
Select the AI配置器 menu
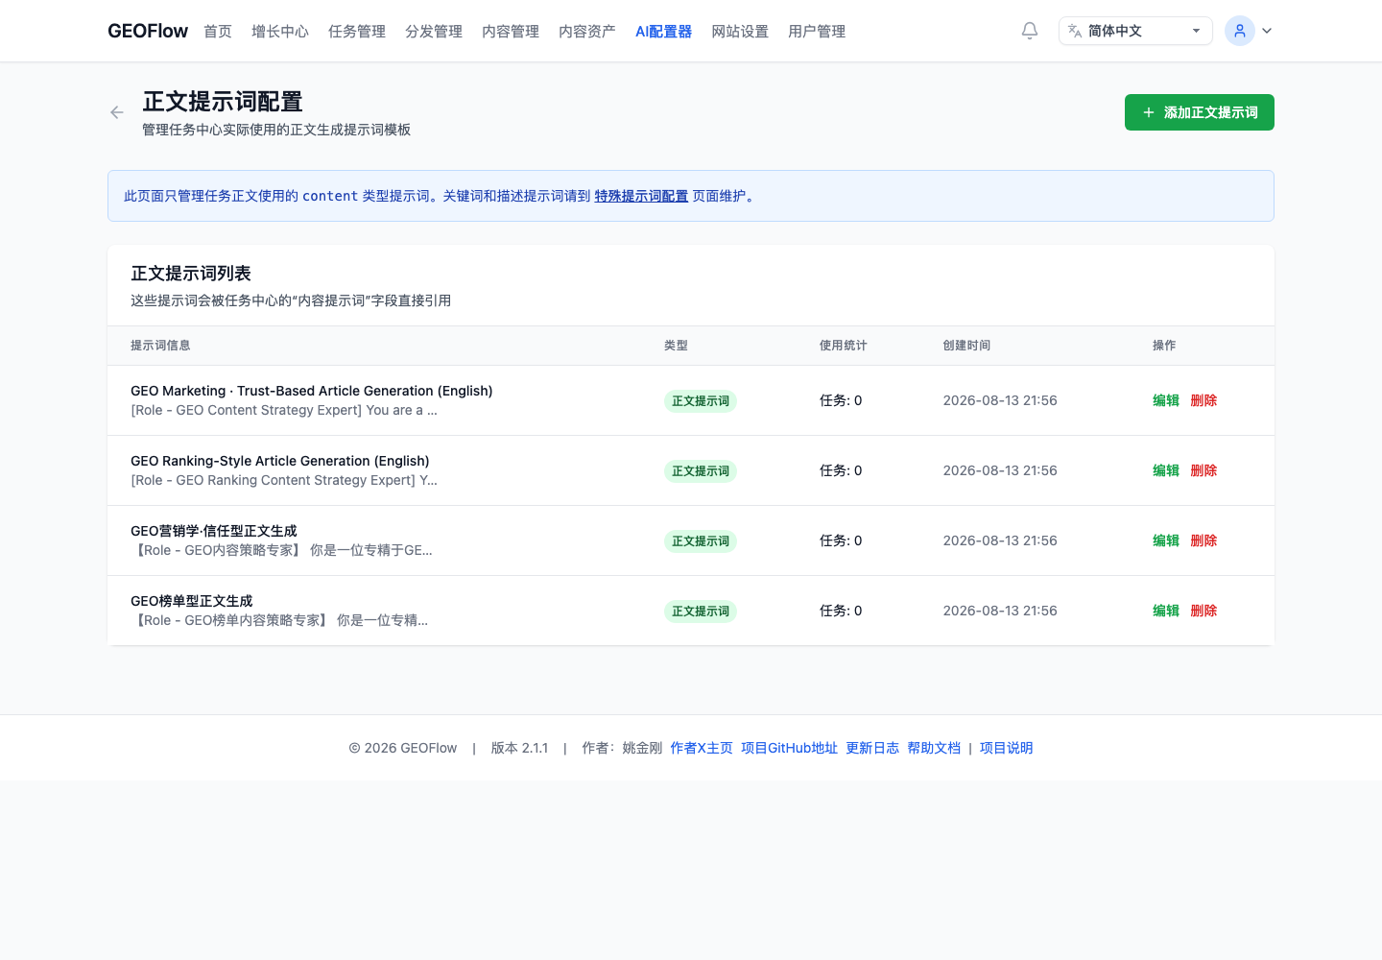[663, 32]
